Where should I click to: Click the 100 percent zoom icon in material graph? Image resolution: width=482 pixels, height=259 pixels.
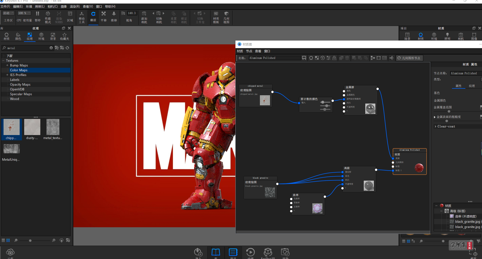pos(384,58)
